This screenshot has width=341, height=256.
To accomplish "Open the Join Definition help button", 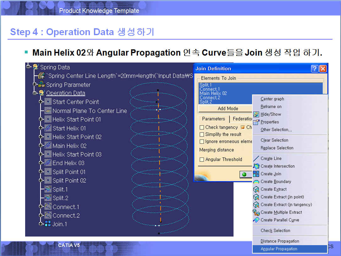I will coord(314,69).
